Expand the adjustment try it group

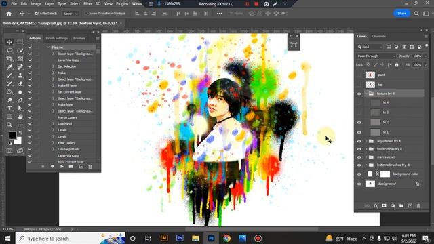pyautogui.click(x=366, y=141)
